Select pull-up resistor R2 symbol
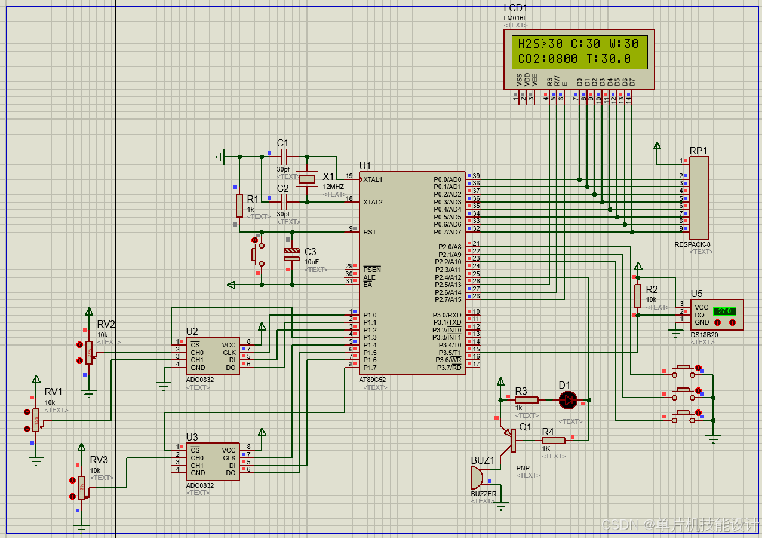Screen dimensions: 762x538 pos(638,296)
